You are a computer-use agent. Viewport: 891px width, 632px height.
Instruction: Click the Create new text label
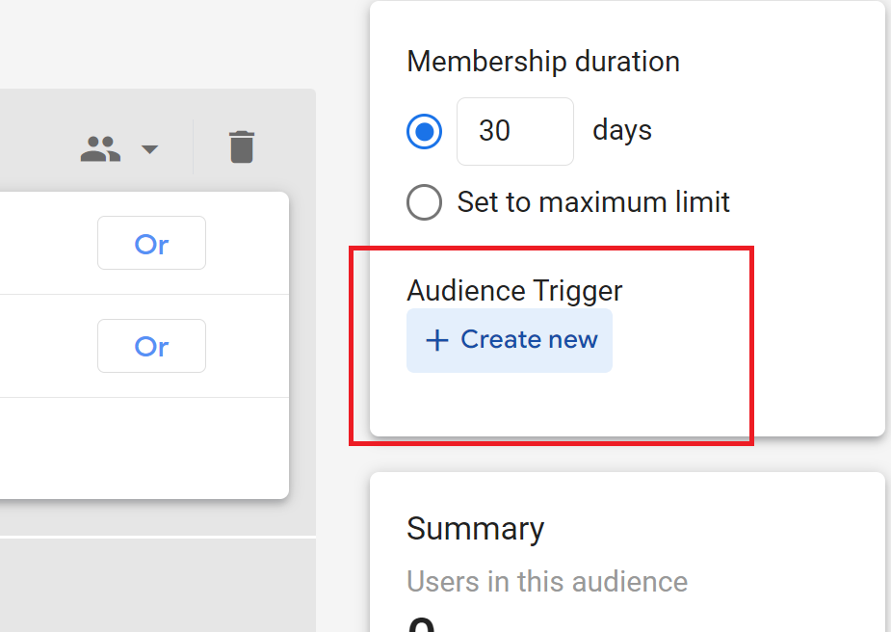pyautogui.click(x=529, y=340)
